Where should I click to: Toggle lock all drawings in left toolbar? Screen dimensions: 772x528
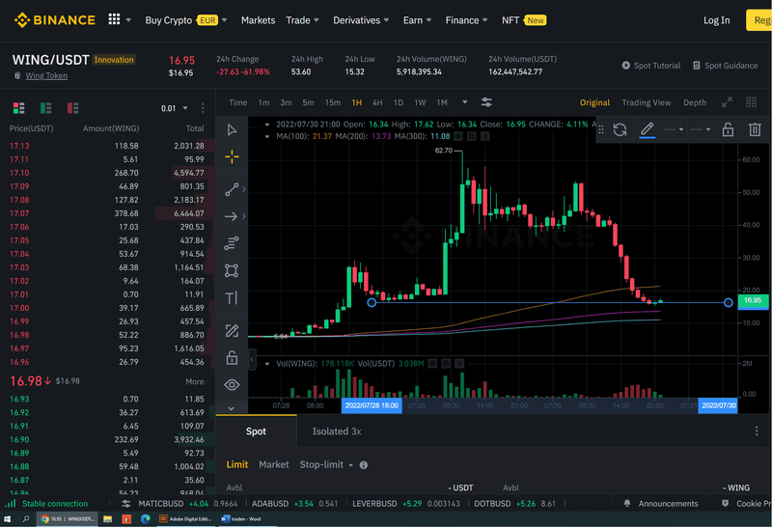click(x=232, y=357)
